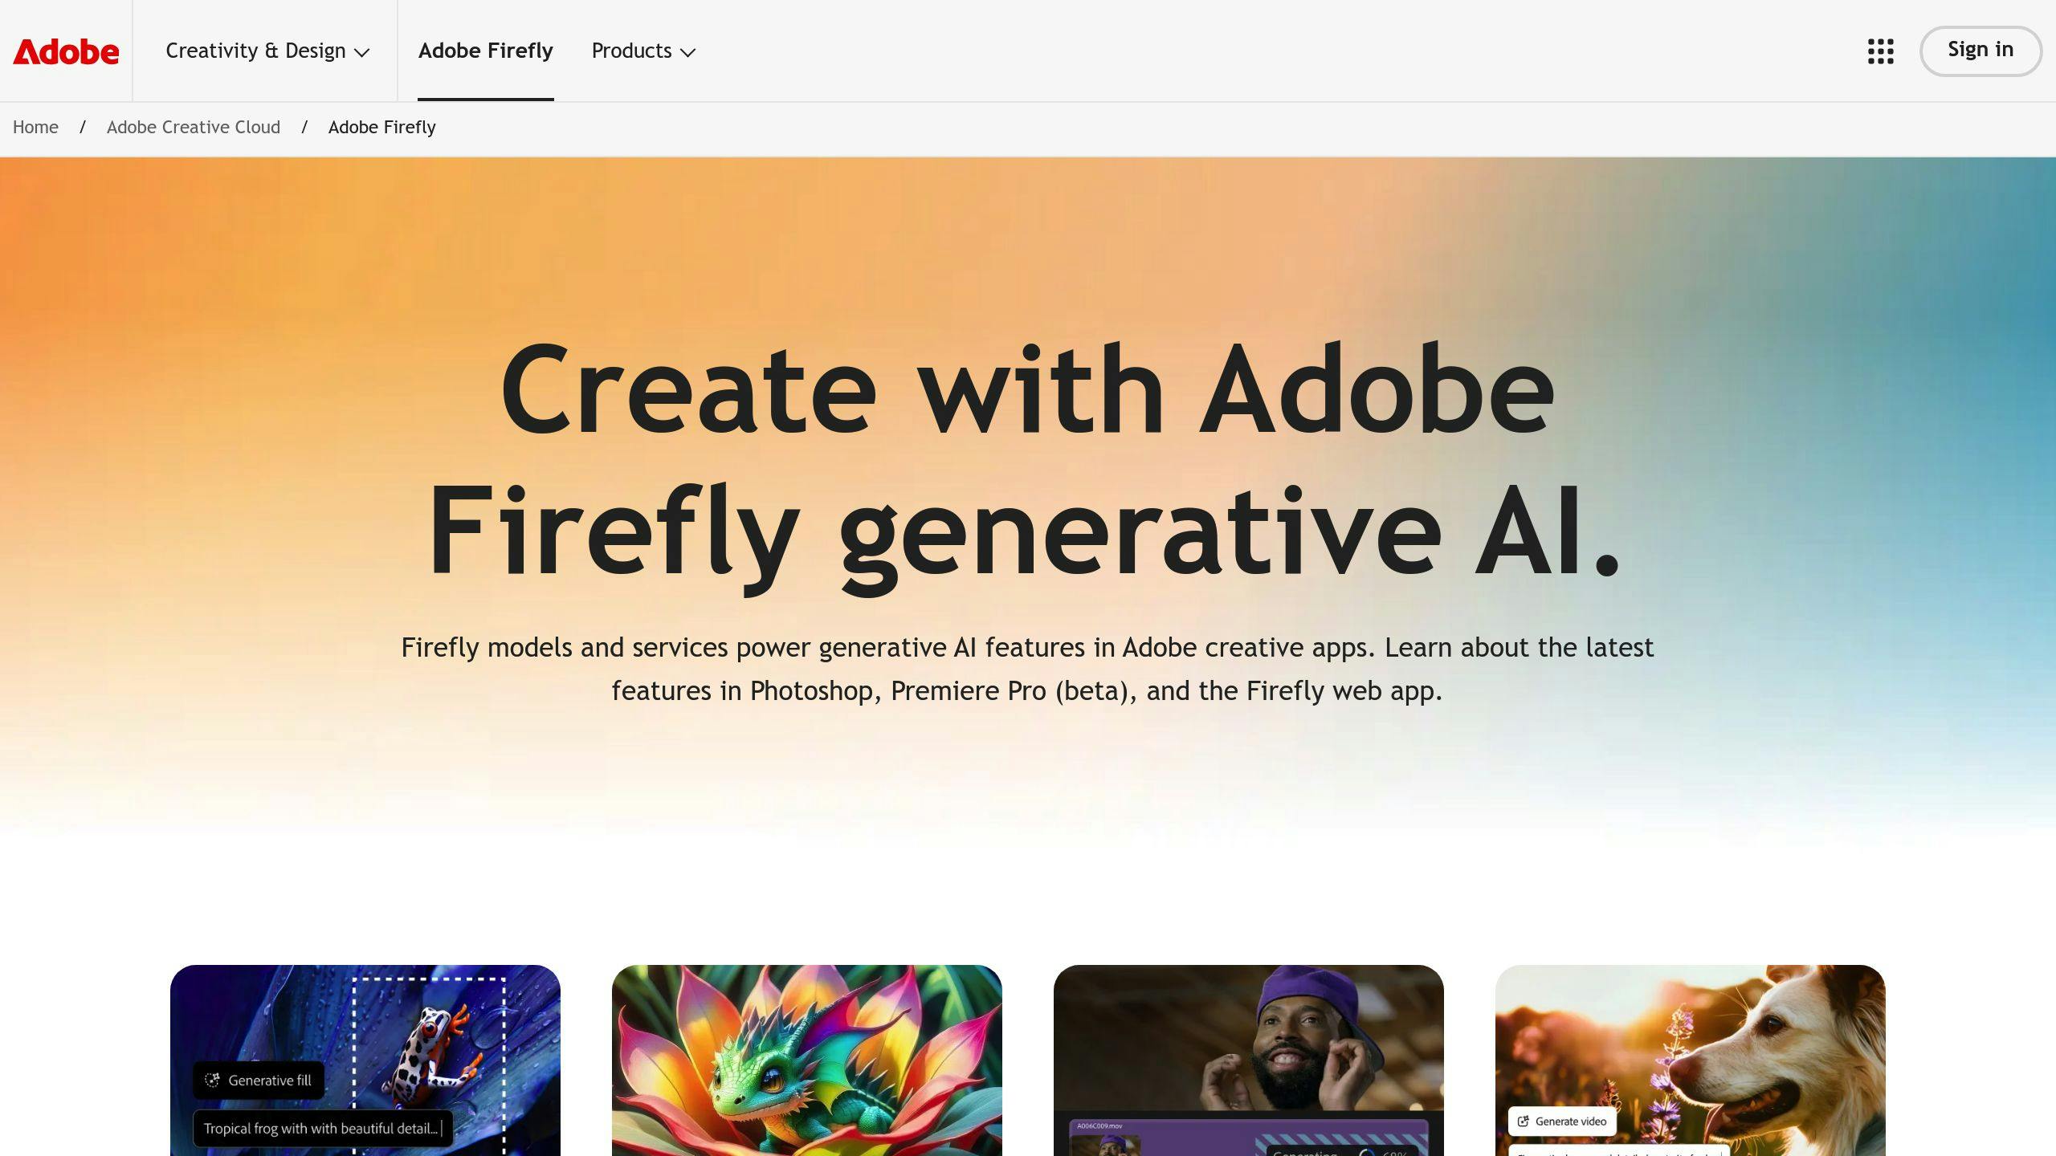This screenshot has width=2056, height=1156.
Task: Expand the Creativity & Design menu
Action: 267,51
